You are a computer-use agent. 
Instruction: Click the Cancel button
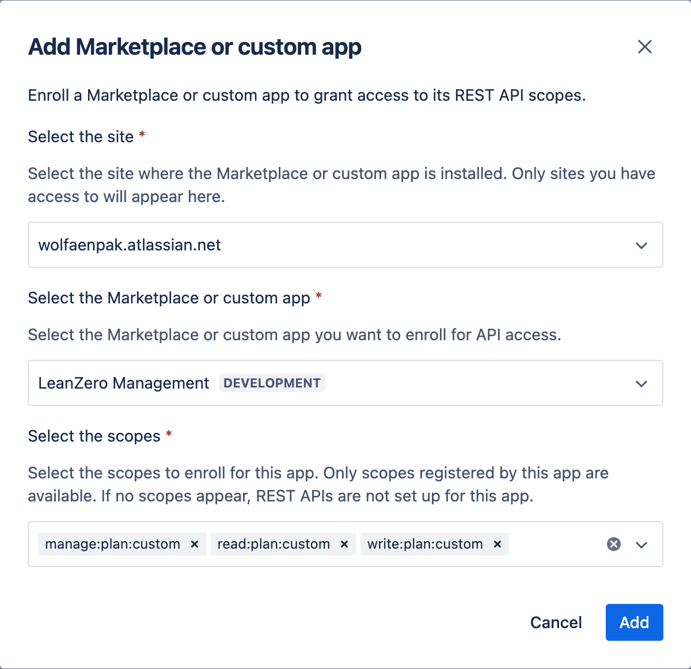click(556, 622)
